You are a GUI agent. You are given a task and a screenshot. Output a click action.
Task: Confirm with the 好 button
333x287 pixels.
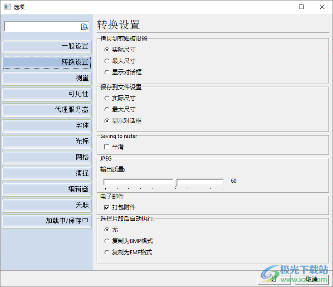point(274,280)
